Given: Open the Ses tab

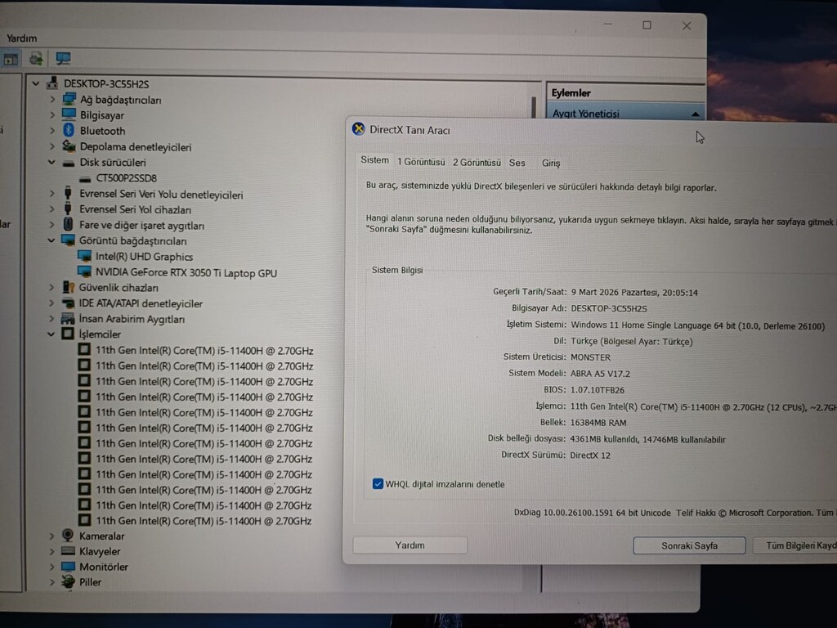Looking at the screenshot, I should point(517,163).
